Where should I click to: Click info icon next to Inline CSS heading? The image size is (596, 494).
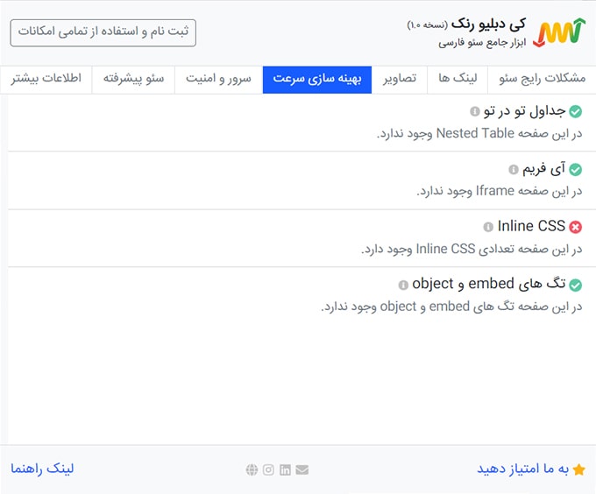(488, 227)
